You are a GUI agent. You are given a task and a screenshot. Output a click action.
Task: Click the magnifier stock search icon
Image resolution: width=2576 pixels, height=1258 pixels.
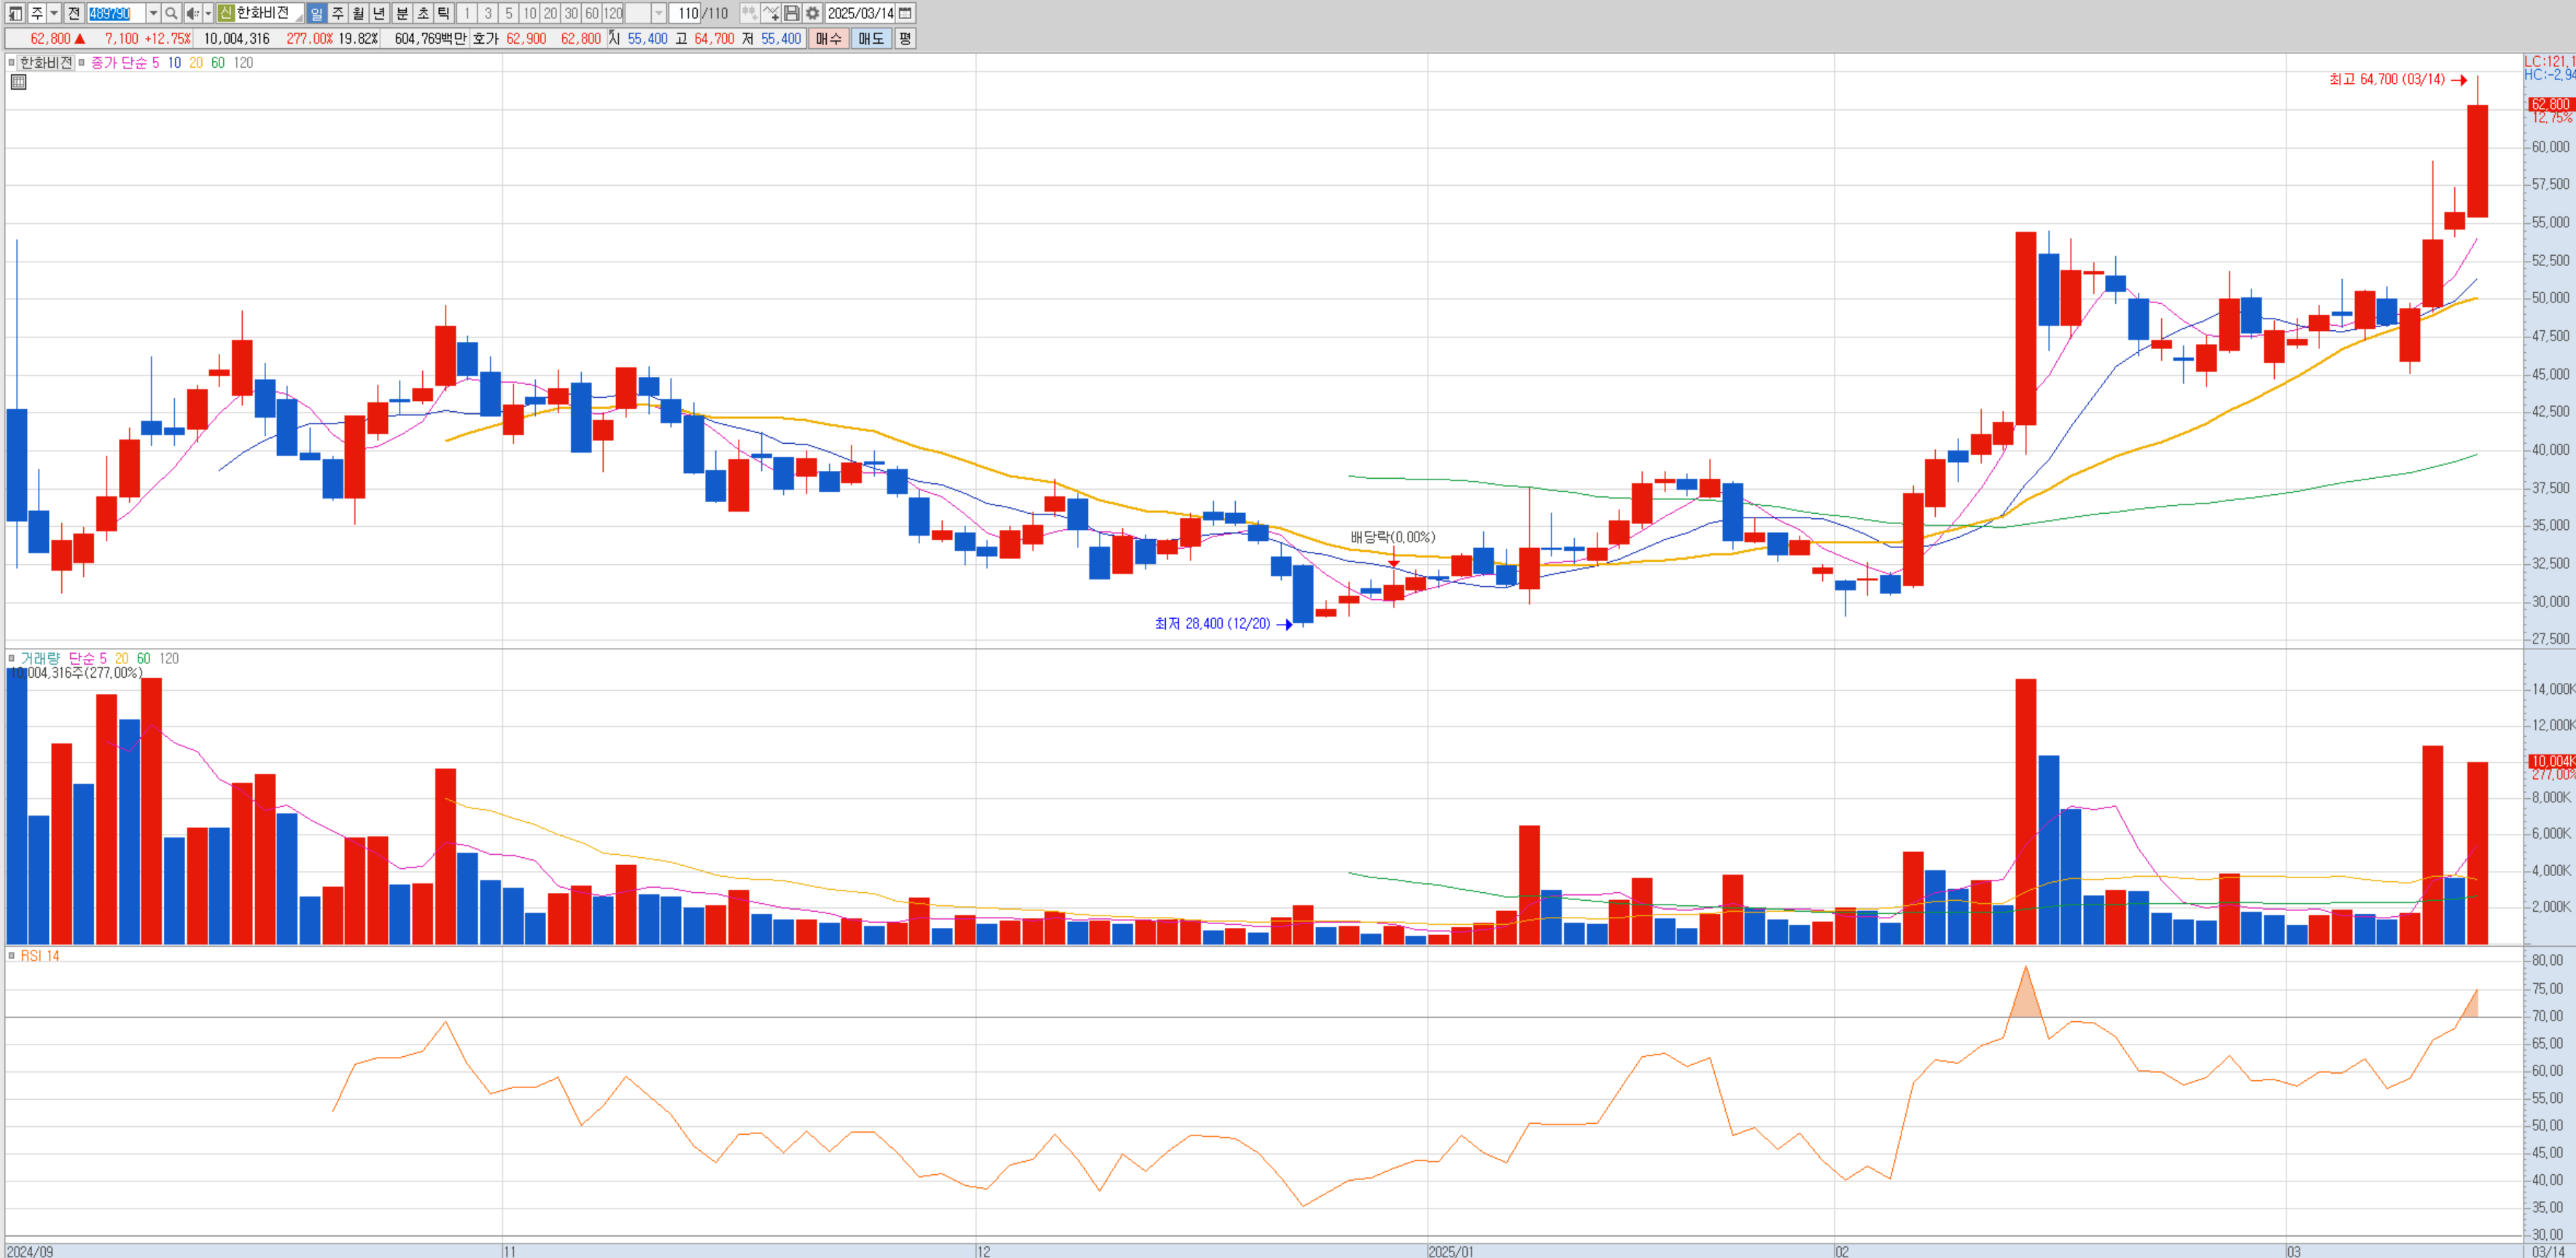click(171, 13)
